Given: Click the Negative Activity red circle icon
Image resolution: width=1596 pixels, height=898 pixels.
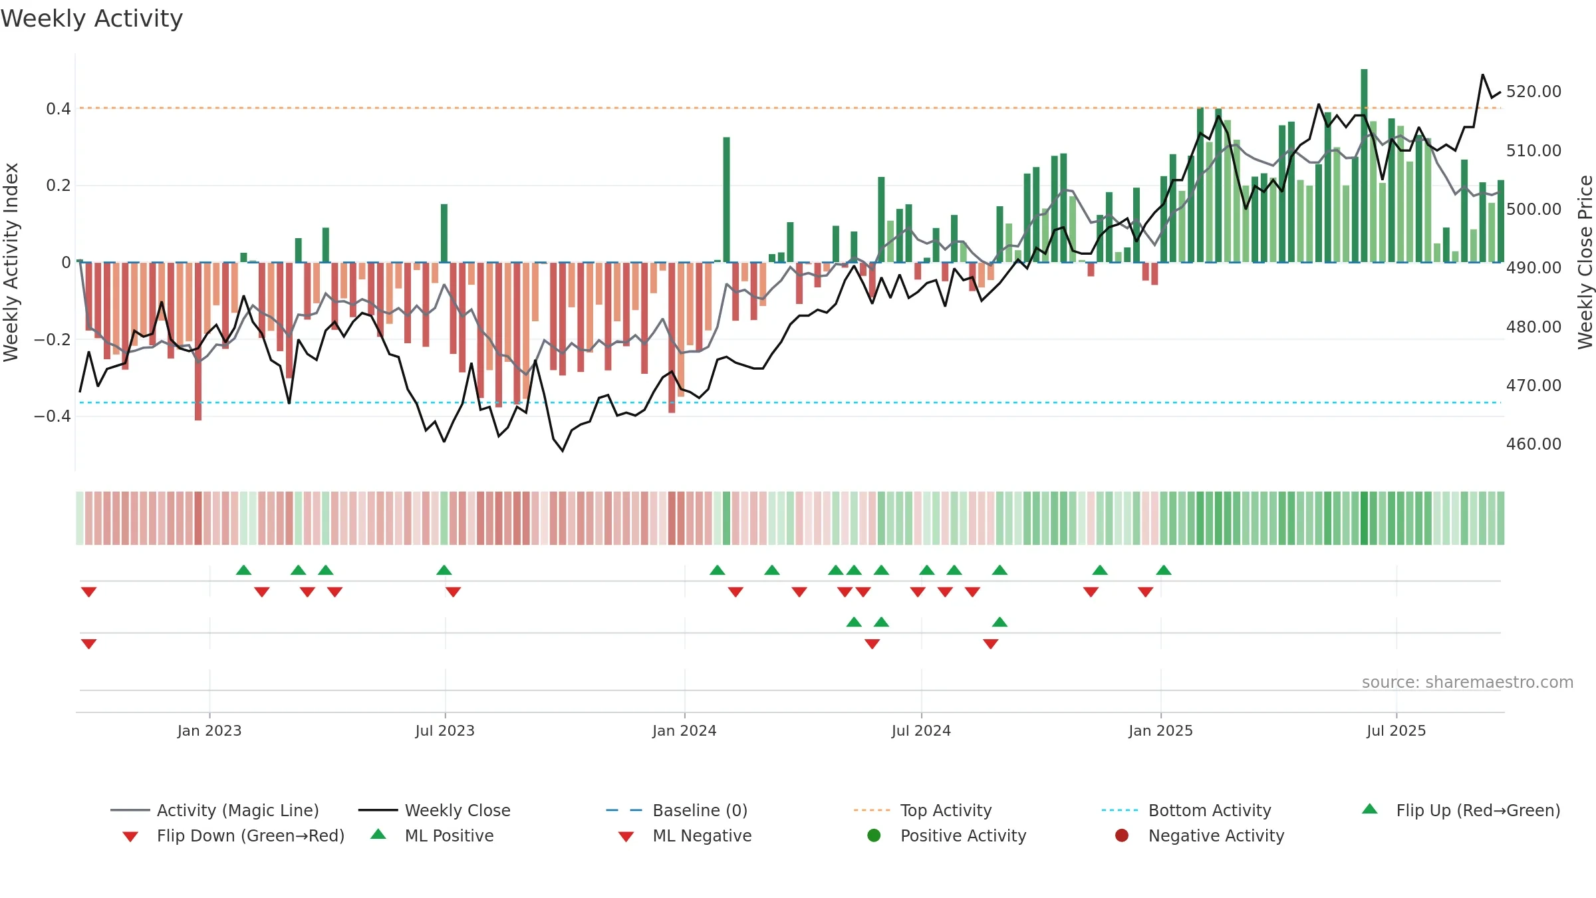Looking at the screenshot, I should (1122, 835).
